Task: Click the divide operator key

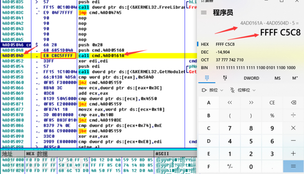Action: [x=293, y=116]
